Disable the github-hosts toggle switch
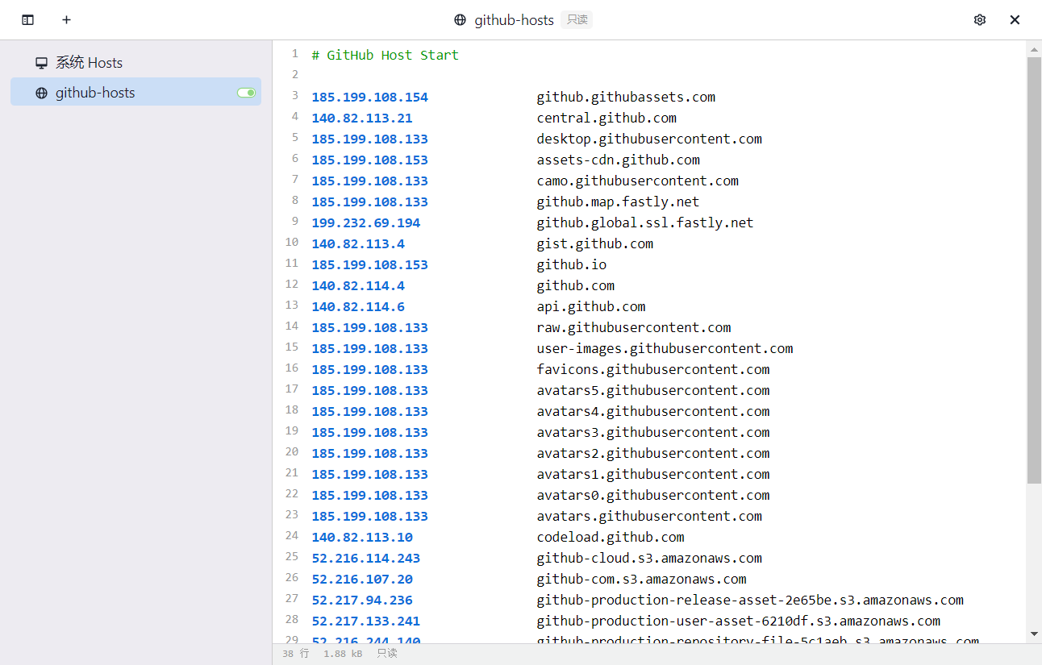The width and height of the screenshot is (1042, 665). pos(247,93)
